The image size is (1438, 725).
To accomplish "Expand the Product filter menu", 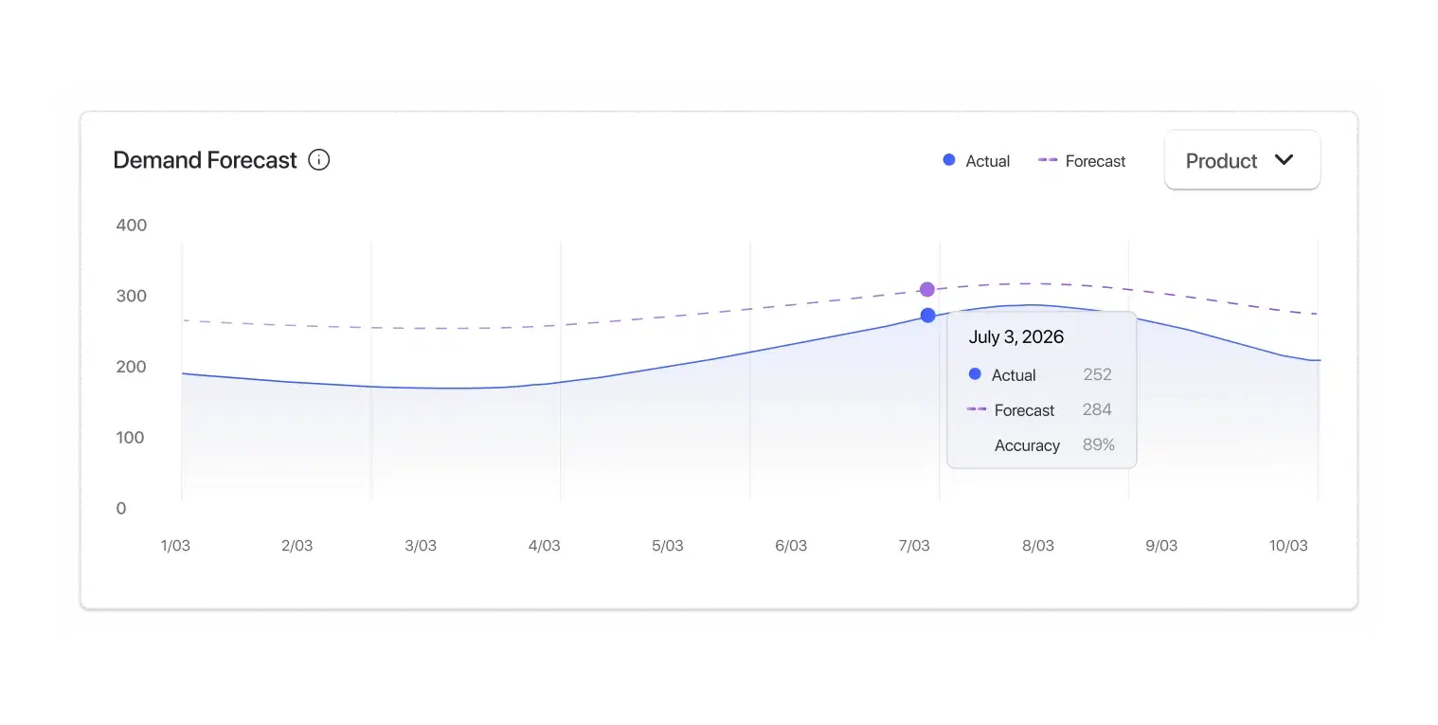I will [1242, 160].
